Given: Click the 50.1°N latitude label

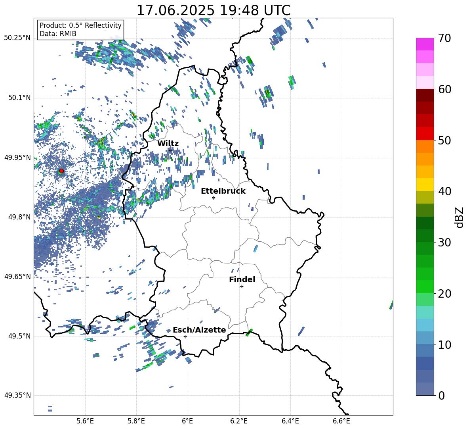Looking at the screenshot, I should coord(19,98).
